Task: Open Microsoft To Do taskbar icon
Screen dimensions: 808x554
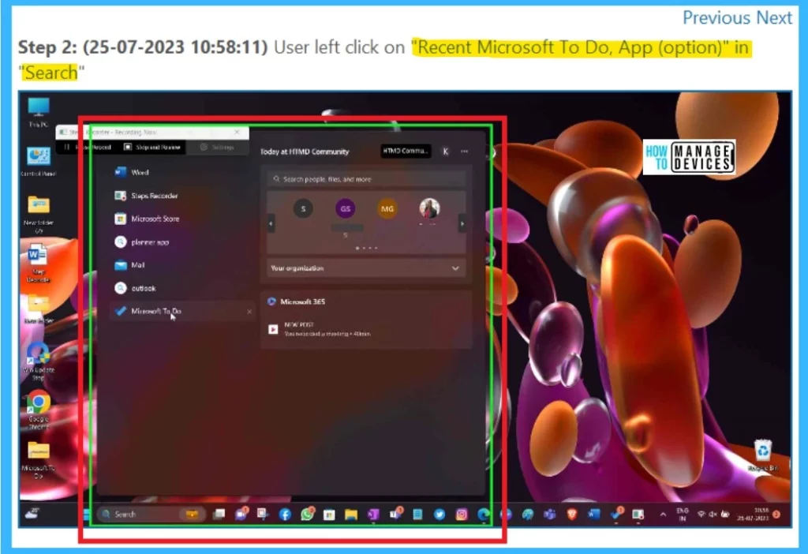Action: pos(616,514)
